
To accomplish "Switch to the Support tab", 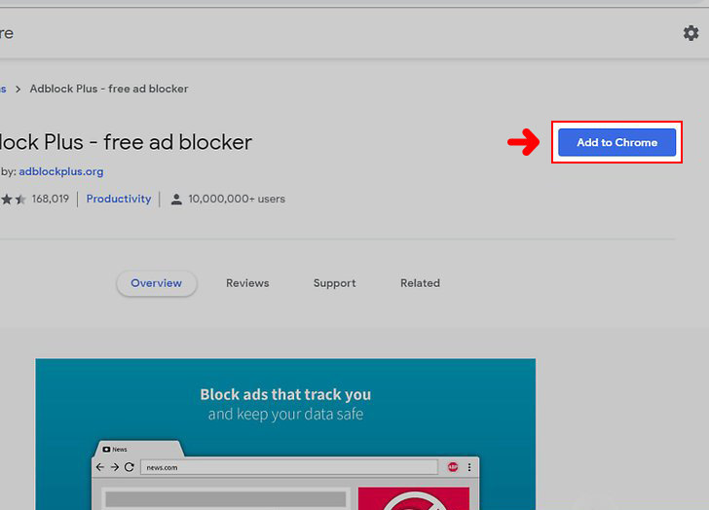I will 335,283.
